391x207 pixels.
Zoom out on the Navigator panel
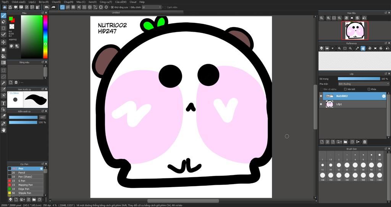click(339, 18)
